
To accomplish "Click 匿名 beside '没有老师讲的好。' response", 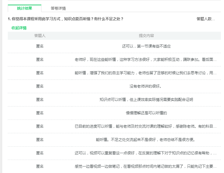I will pos(40,86).
